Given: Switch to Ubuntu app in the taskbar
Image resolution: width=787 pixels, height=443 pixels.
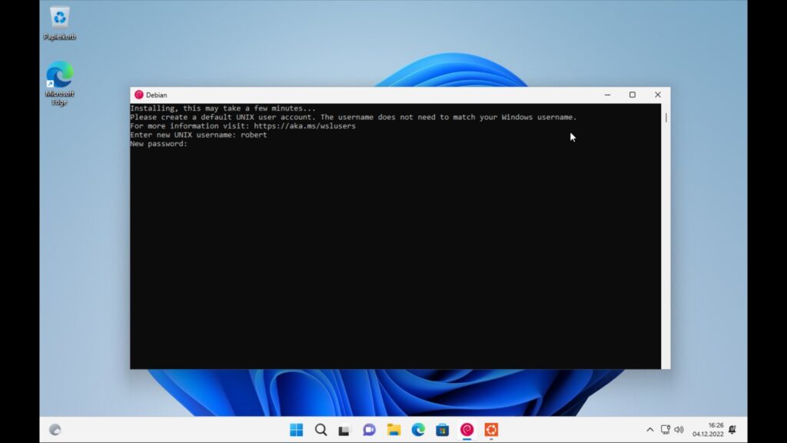Looking at the screenshot, I should (491, 430).
